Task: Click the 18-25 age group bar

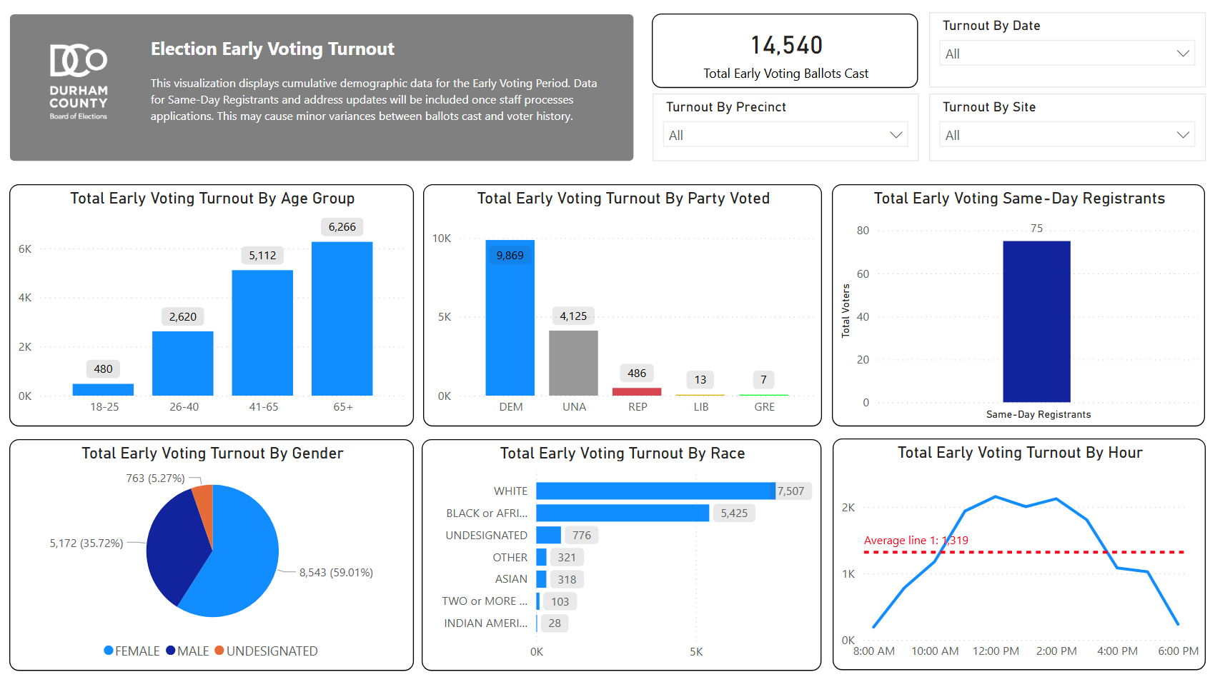Action: point(103,390)
